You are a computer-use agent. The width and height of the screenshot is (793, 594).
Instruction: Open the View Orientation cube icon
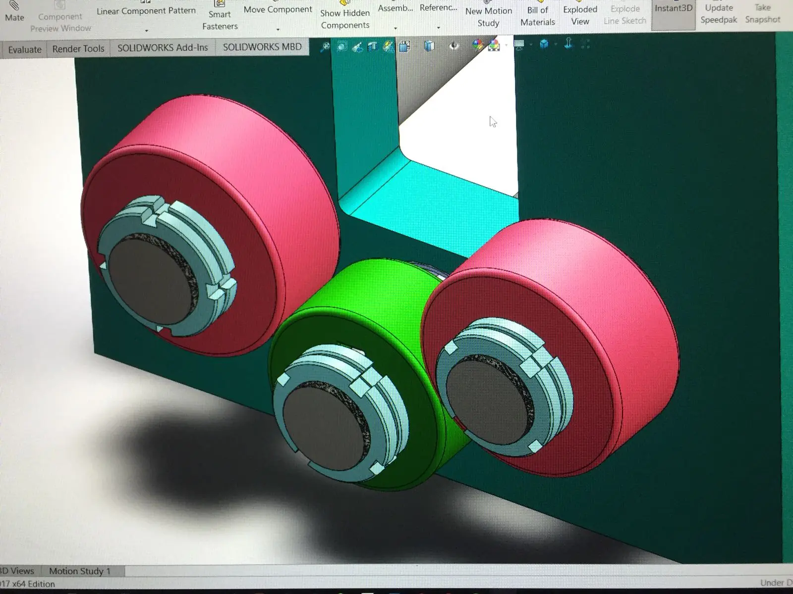point(404,47)
